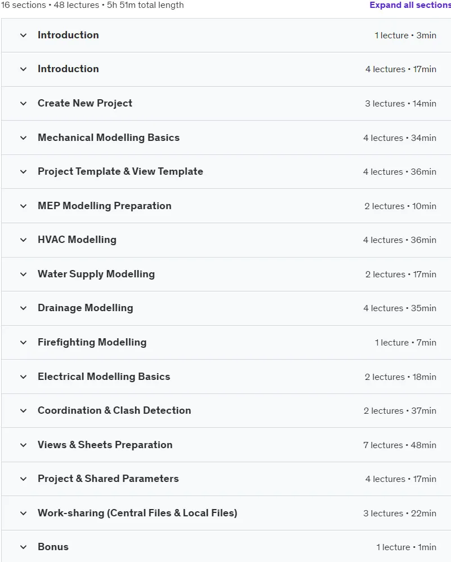Open Coordination & Clash Detection section
451x562 pixels.
[114, 411]
